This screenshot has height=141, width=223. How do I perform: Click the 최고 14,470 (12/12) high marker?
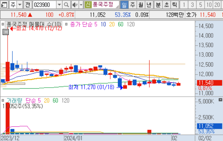coord(36,28)
